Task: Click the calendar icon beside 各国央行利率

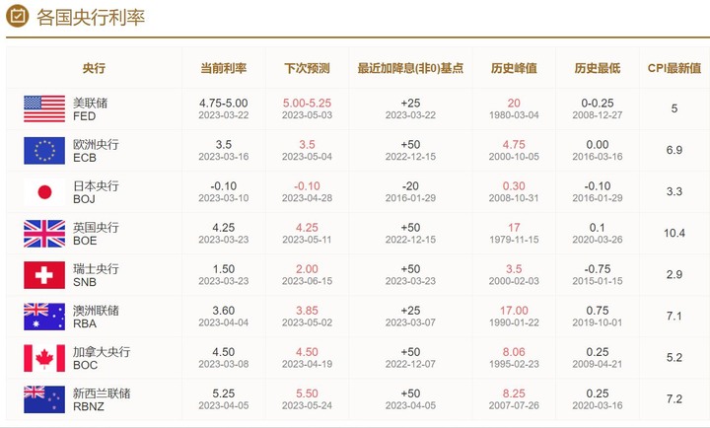Action: click(x=17, y=16)
